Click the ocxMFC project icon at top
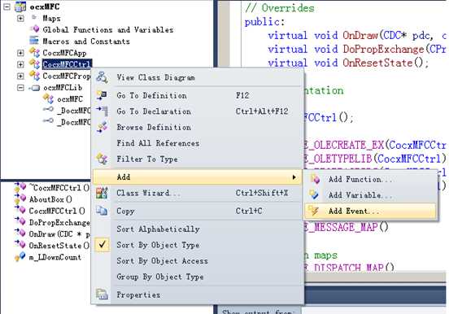This screenshot has height=314, width=449. [x=20, y=7]
